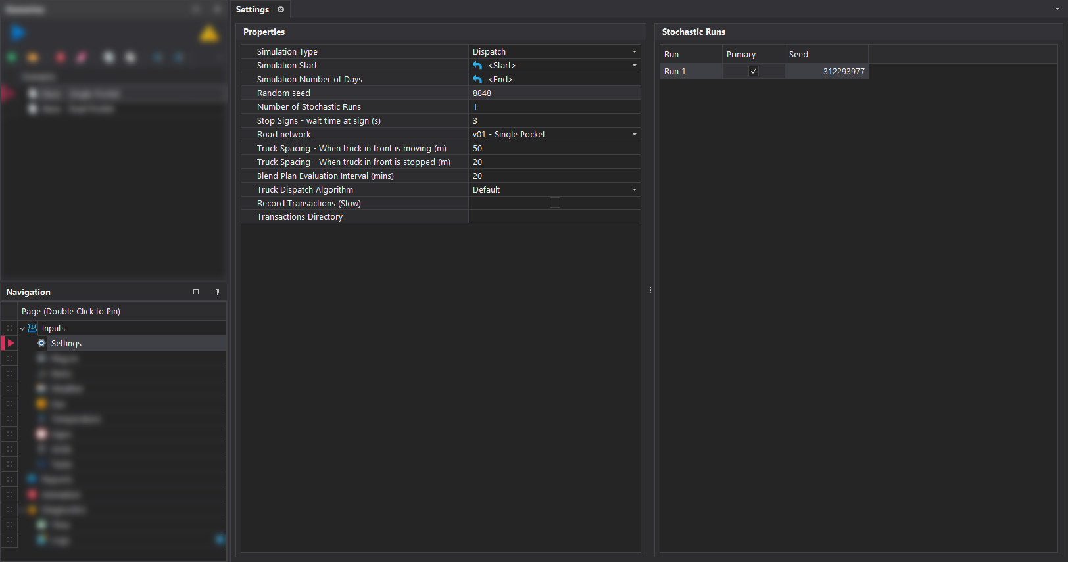Click the splitter handle between Properties and Stochastic Runs
Viewport: 1068px width, 562px height.
click(x=650, y=290)
